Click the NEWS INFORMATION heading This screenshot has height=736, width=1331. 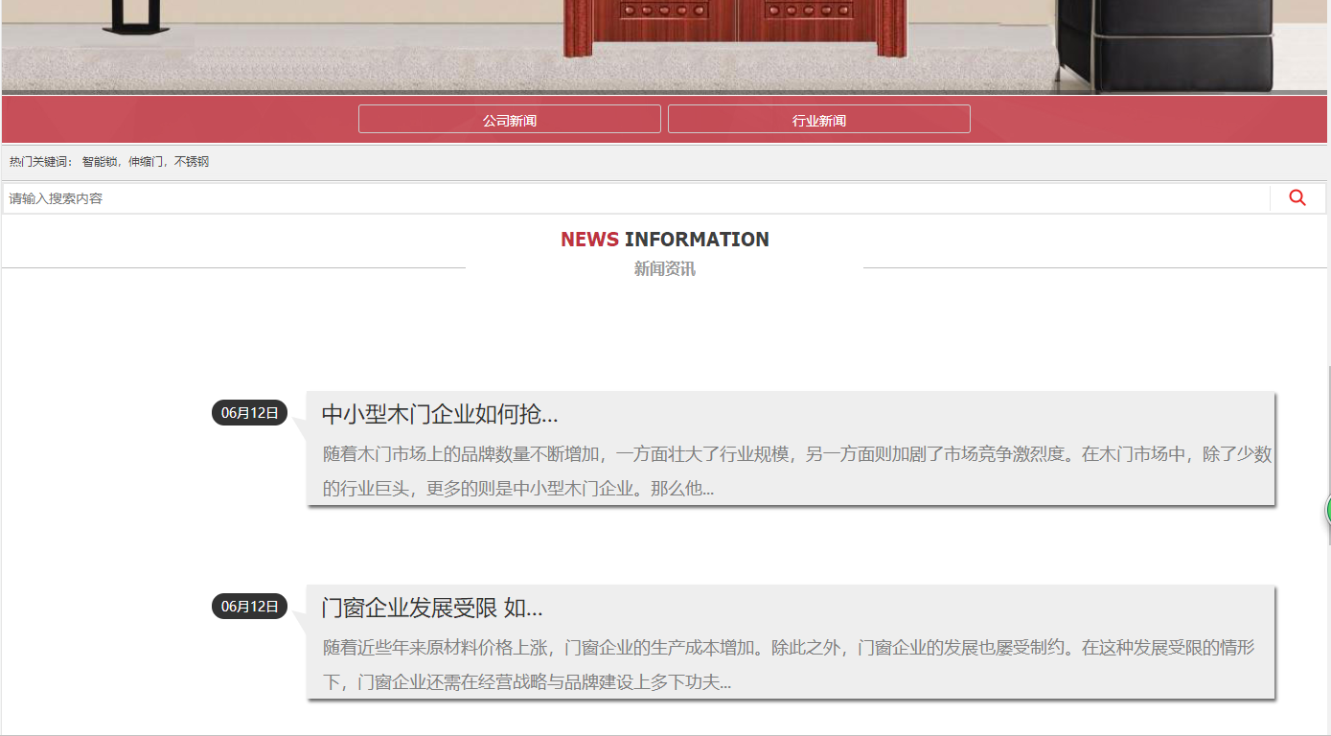point(664,240)
